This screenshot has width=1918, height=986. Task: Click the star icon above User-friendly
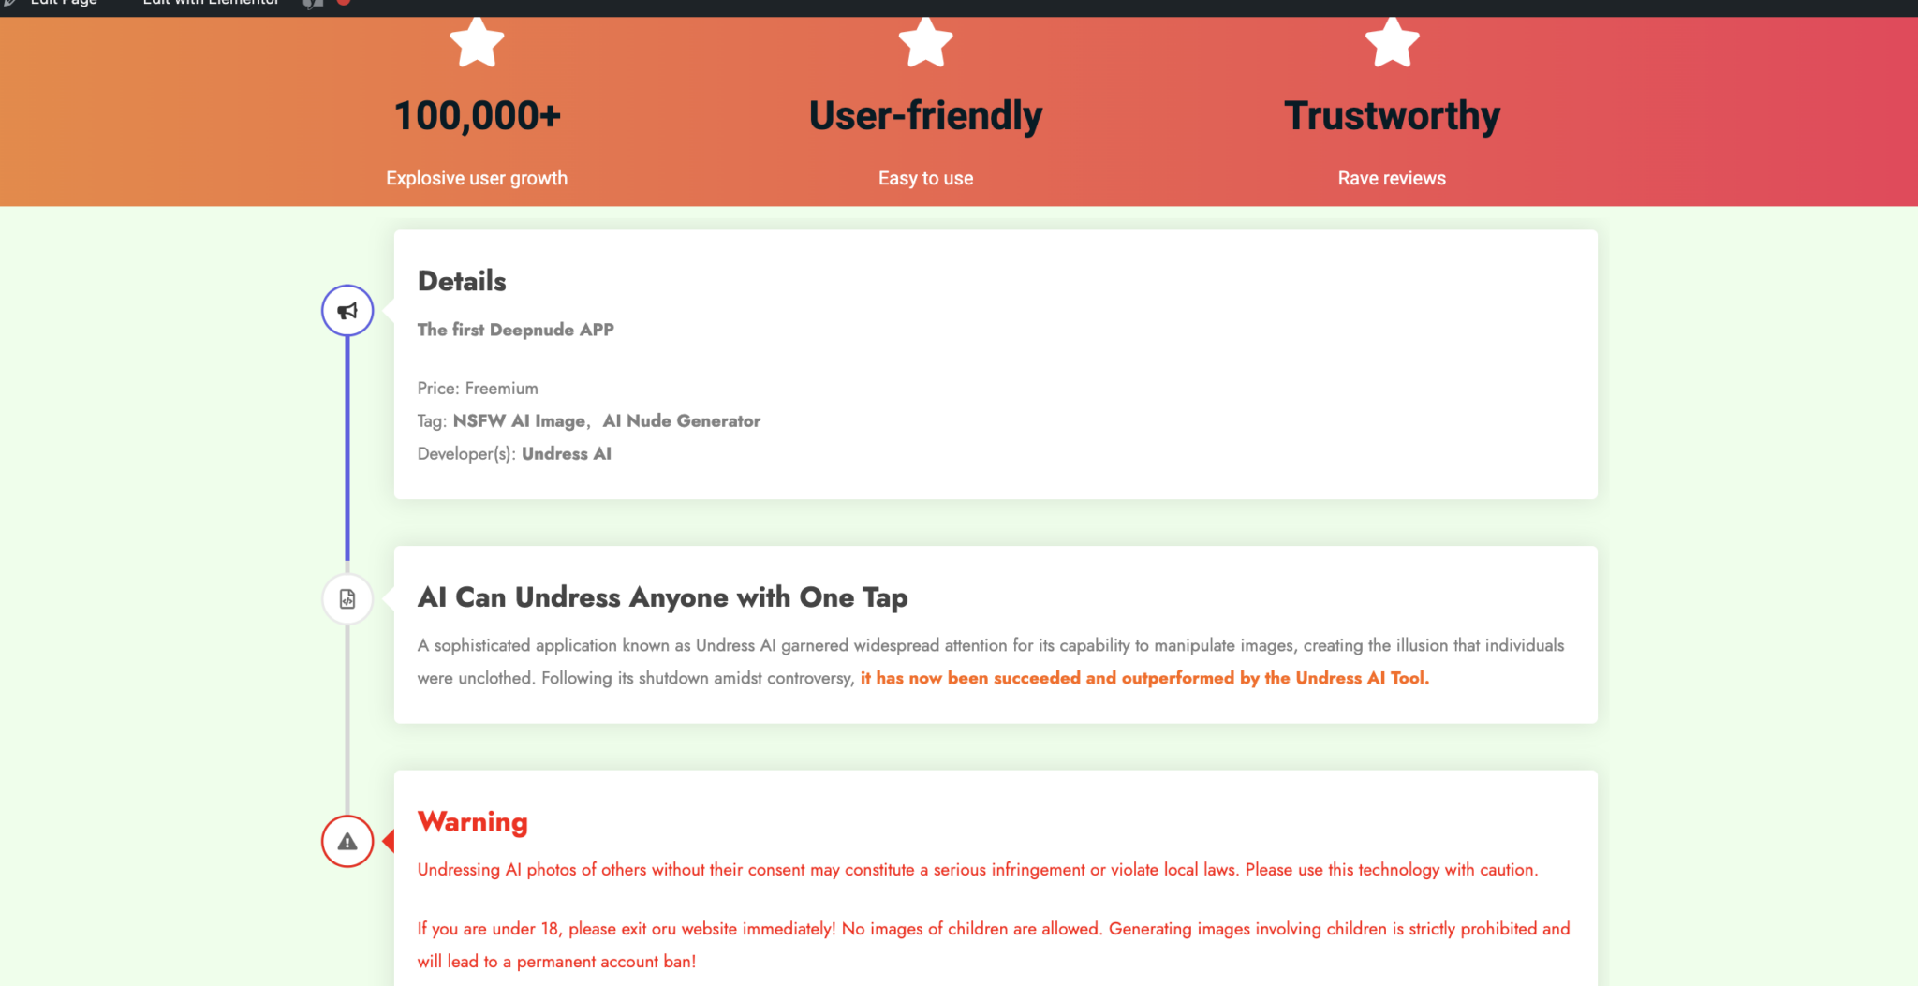pos(925,42)
